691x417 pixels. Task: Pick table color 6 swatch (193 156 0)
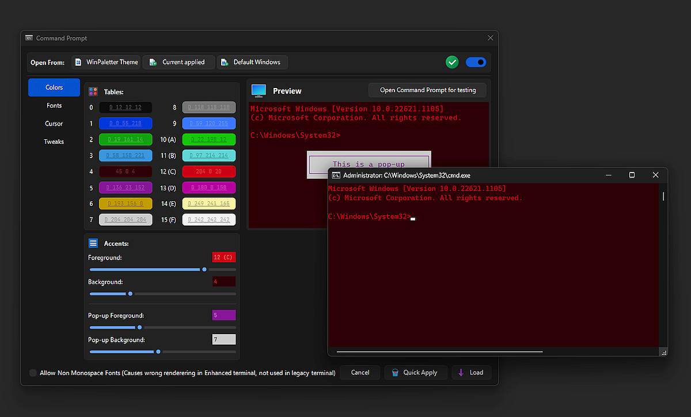click(x=126, y=204)
